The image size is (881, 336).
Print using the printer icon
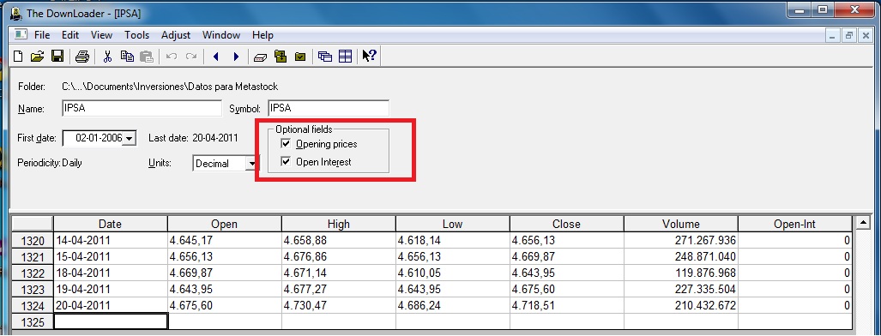pyautogui.click(x=82, y=57)
